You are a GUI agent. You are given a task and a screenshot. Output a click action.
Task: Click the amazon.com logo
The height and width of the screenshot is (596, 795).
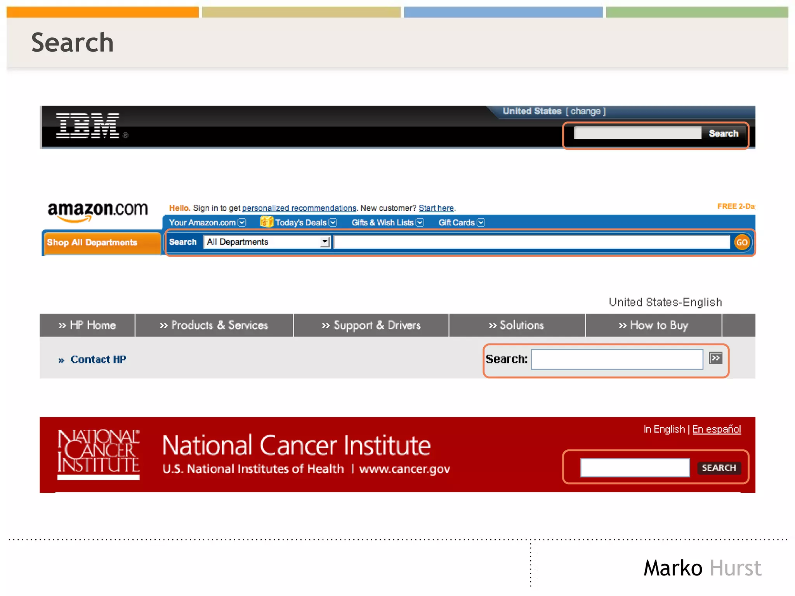[97, 211]
